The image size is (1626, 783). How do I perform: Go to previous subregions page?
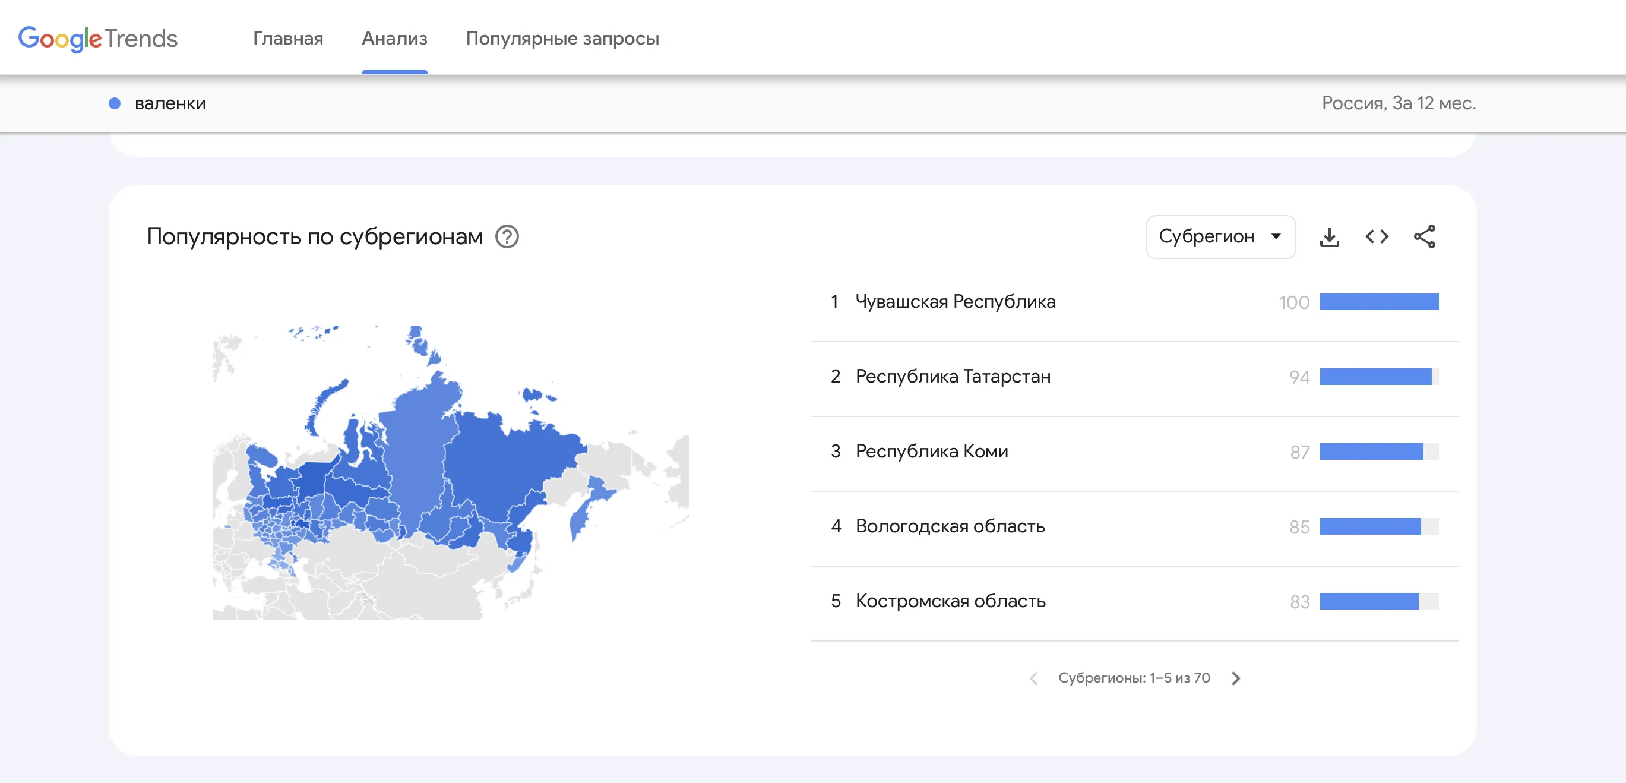click(1033, 678)
